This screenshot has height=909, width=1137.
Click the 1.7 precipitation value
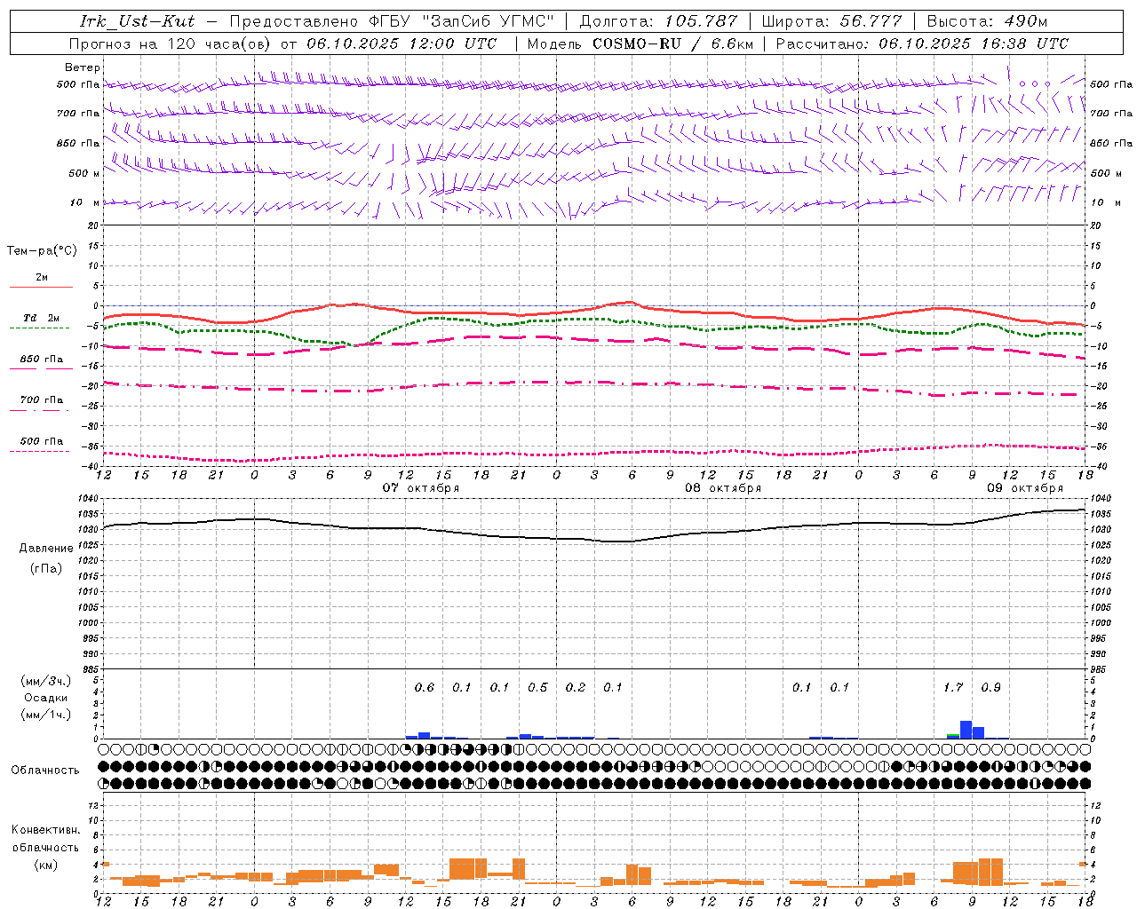(953, 688)
